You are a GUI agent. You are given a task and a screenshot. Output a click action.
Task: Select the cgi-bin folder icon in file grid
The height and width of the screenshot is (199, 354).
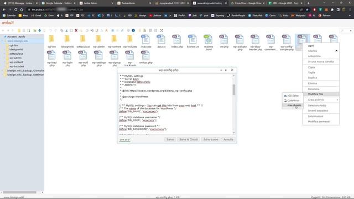51,39
